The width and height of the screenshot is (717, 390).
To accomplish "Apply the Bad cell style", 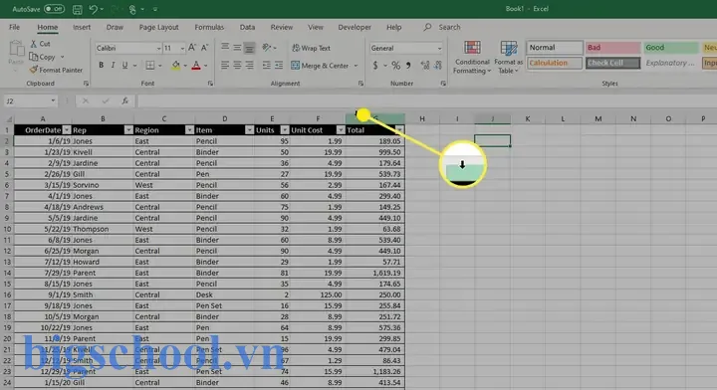I will 612,48.
